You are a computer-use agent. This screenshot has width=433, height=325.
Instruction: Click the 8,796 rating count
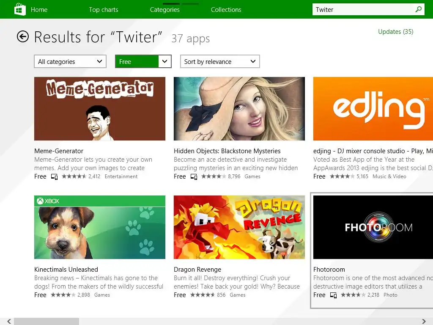[x=234, y=176]
